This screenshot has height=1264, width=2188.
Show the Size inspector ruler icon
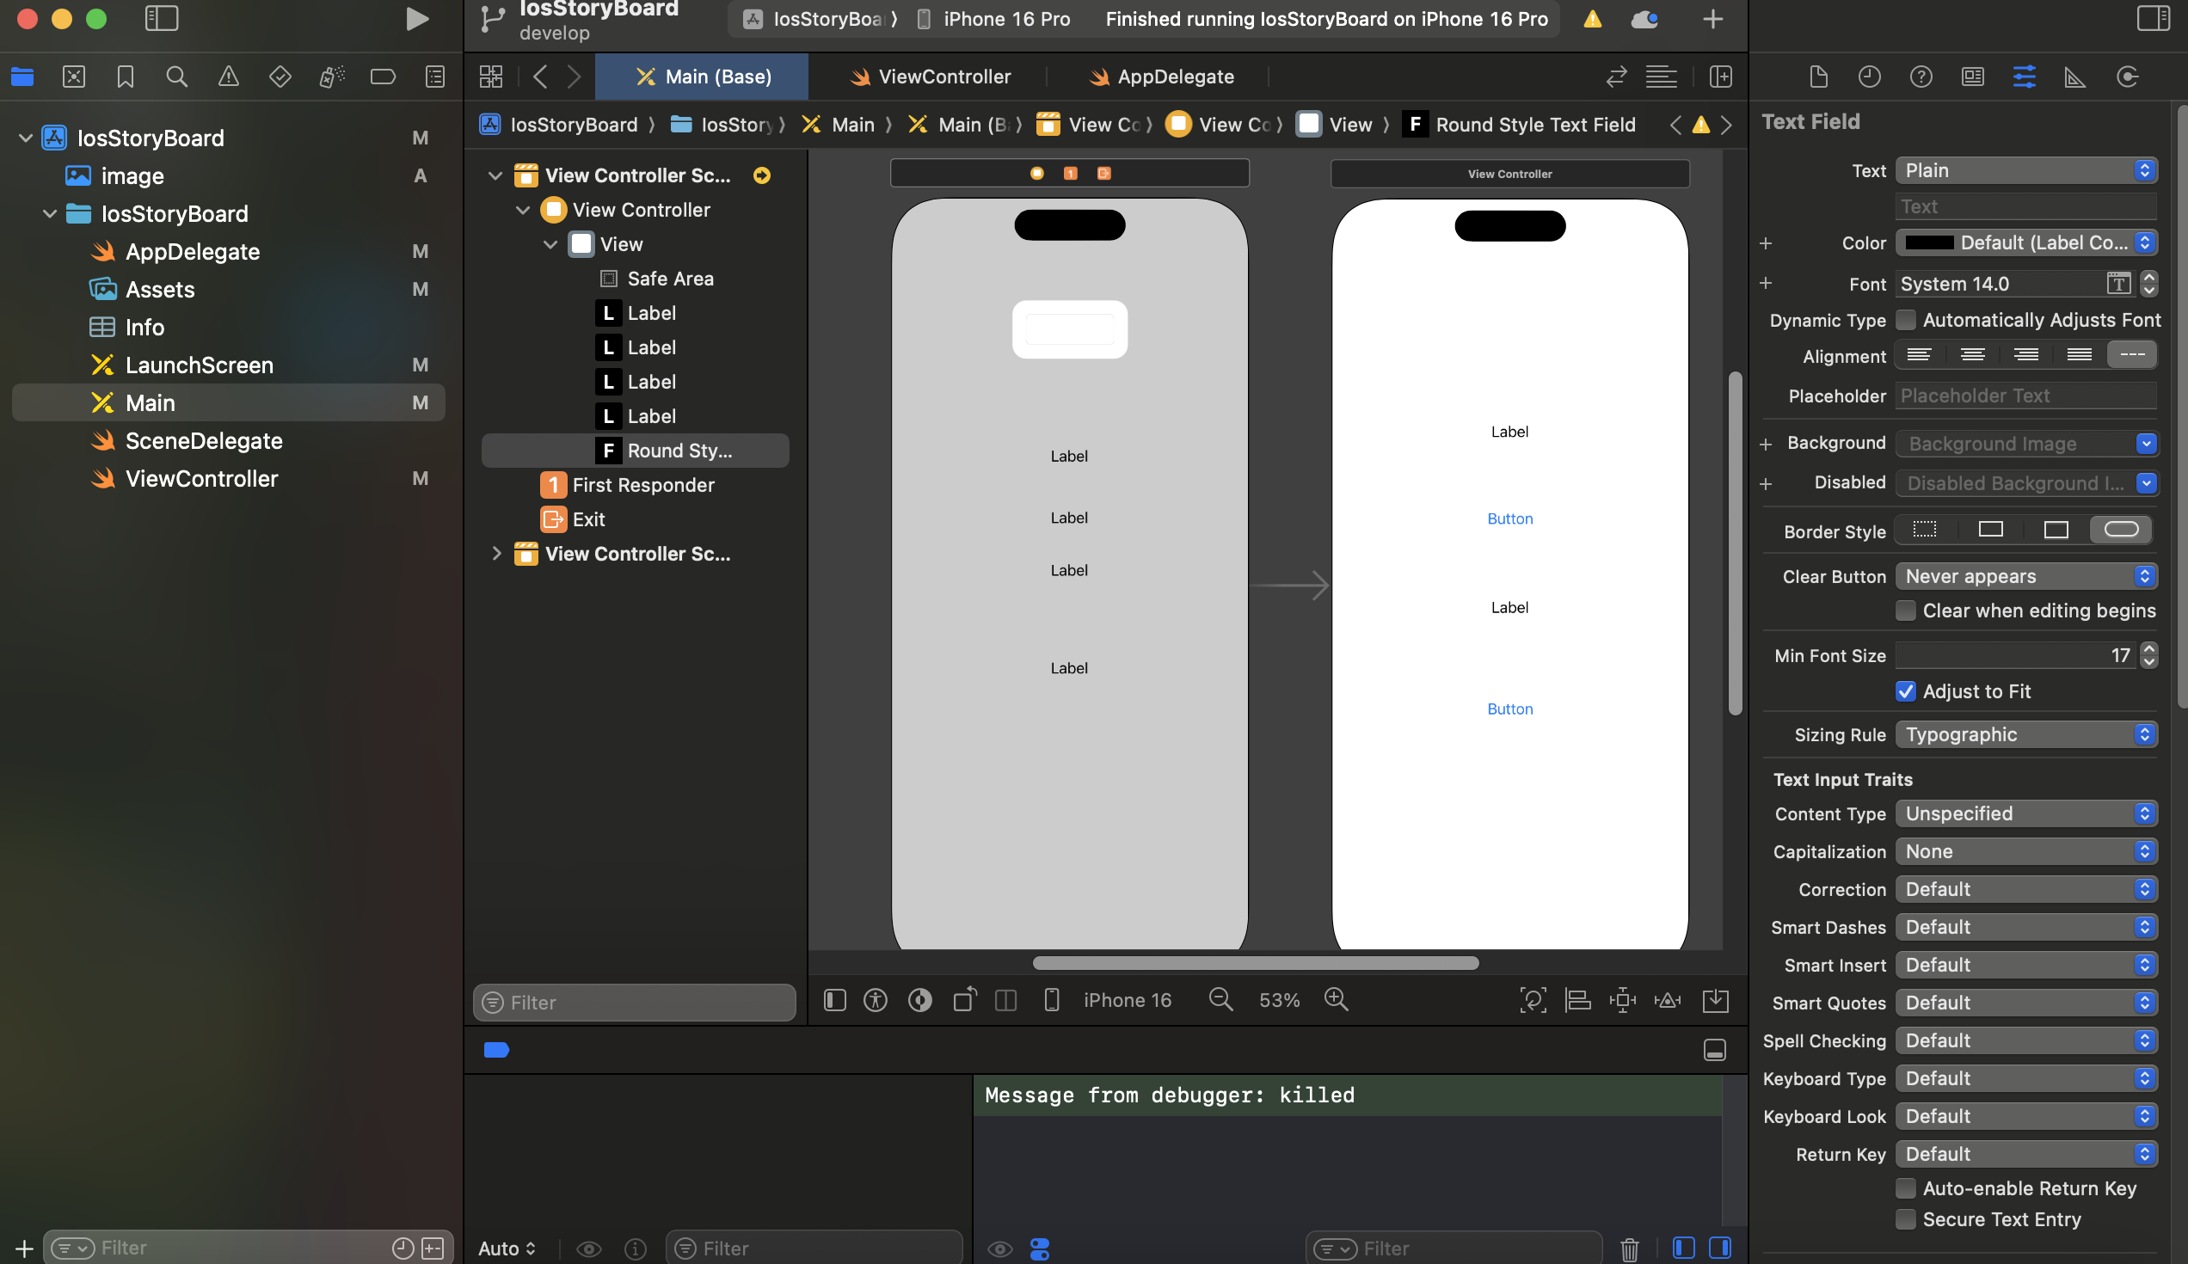pyautogui.click(x=2075, y=77)
